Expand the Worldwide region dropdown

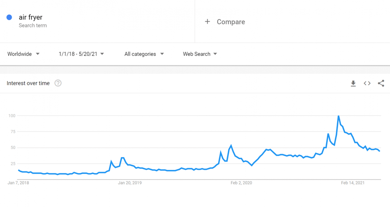coord(23,54)
